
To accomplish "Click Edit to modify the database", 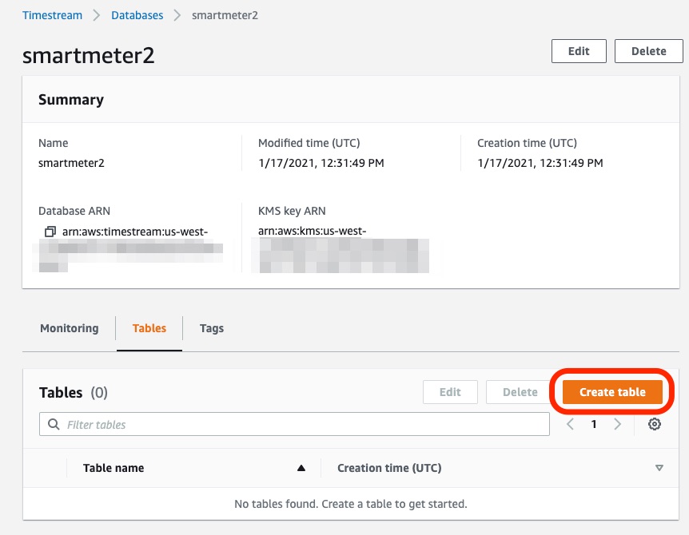I will 579,50.
